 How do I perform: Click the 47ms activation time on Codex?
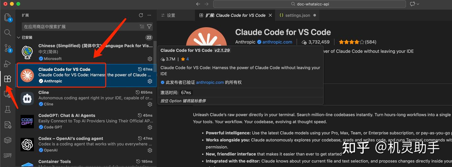pos(145,138)
